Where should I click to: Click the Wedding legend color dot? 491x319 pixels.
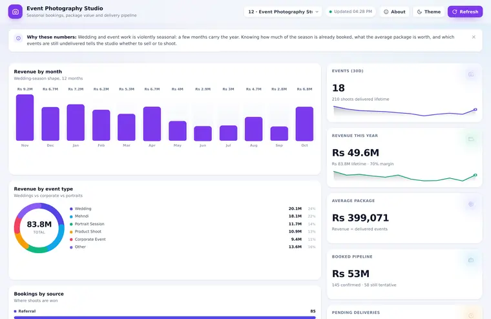click(71, 209)
